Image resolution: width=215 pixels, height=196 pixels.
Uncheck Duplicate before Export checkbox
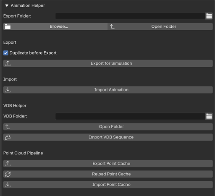(x=6, y=53)
